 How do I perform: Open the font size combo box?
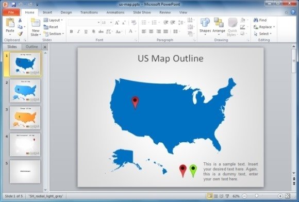coord(107,23)
